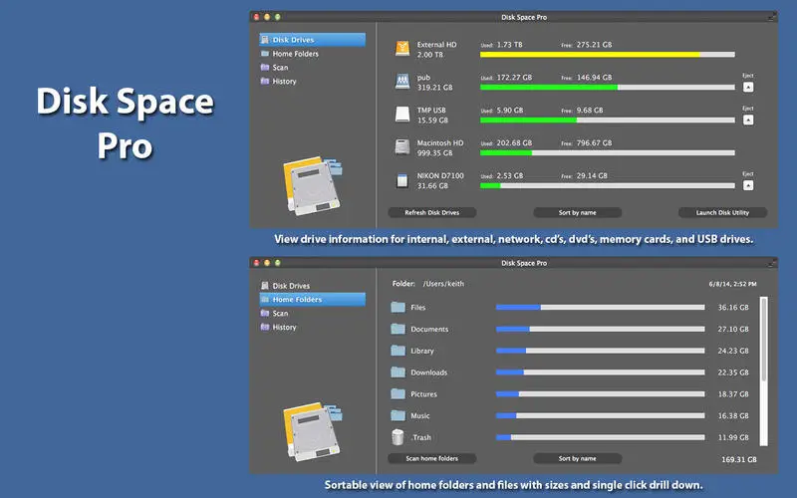Click Refresh Disk Drives button
This screenshot has height=498, width=797.
click(x=432, y=212)
